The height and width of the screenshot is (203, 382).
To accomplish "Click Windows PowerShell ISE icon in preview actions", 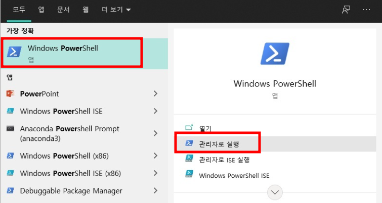I will pos(189,174).
